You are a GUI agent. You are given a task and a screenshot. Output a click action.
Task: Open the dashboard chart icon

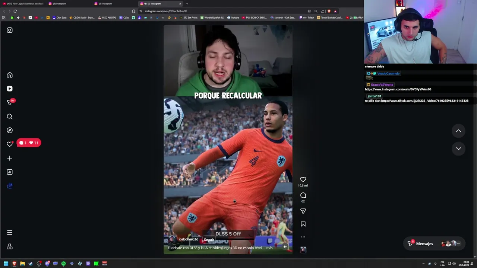pyautogui.click(x=10, y=172)
